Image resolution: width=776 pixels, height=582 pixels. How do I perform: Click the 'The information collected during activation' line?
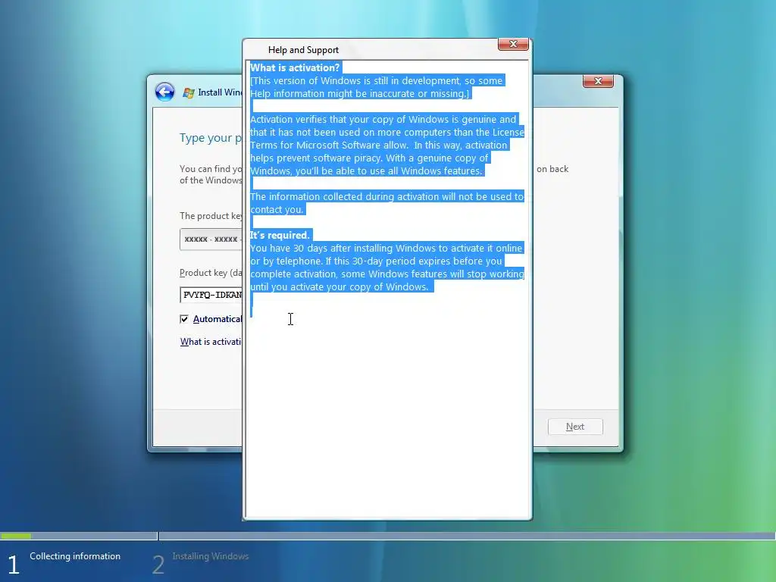[386, 196]
